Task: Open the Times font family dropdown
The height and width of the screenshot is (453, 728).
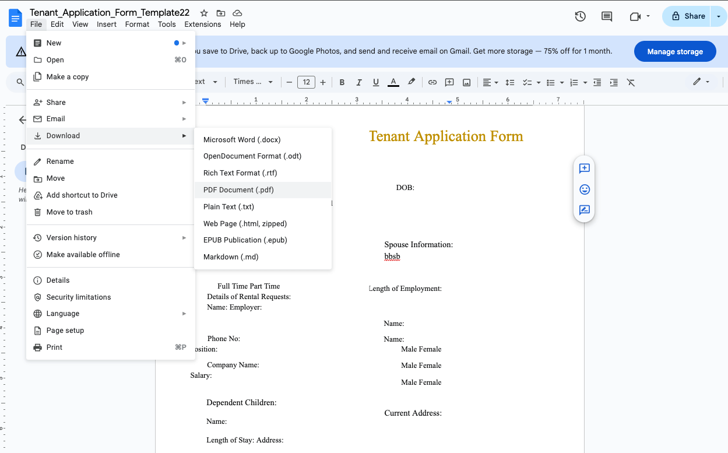Action: 253,82
